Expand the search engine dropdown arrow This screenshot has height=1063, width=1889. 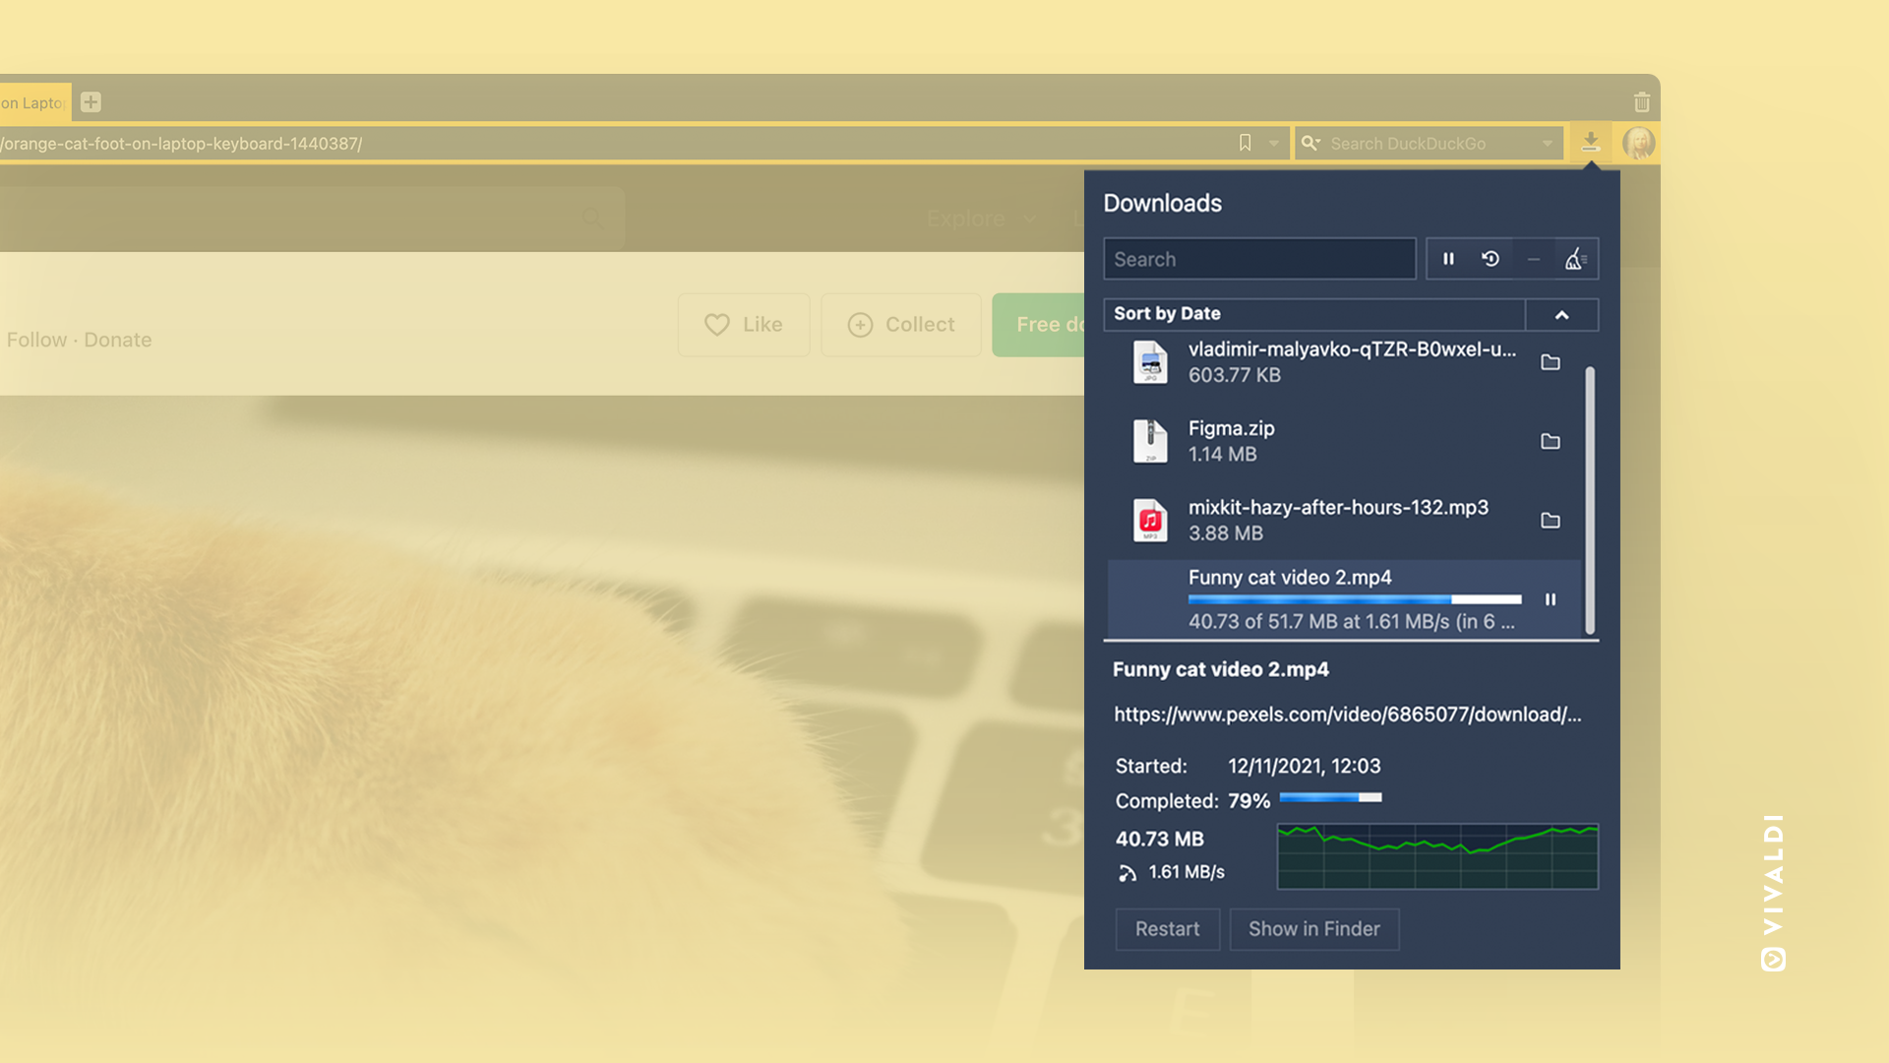point(1548,144)
